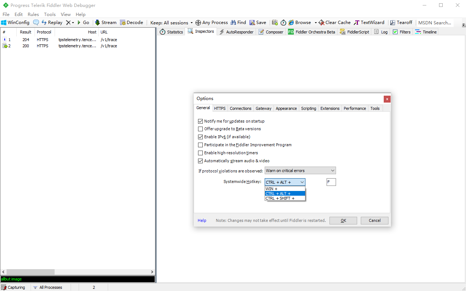Enable Offer upgrade to Beta versions

(x=229, y=129)
